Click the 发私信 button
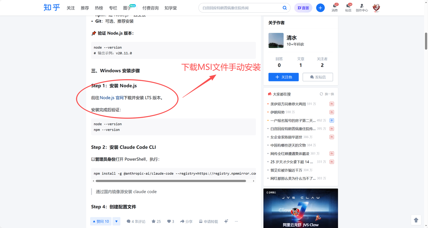This screenshot has height=228, width=428. (x=318, y=77)
